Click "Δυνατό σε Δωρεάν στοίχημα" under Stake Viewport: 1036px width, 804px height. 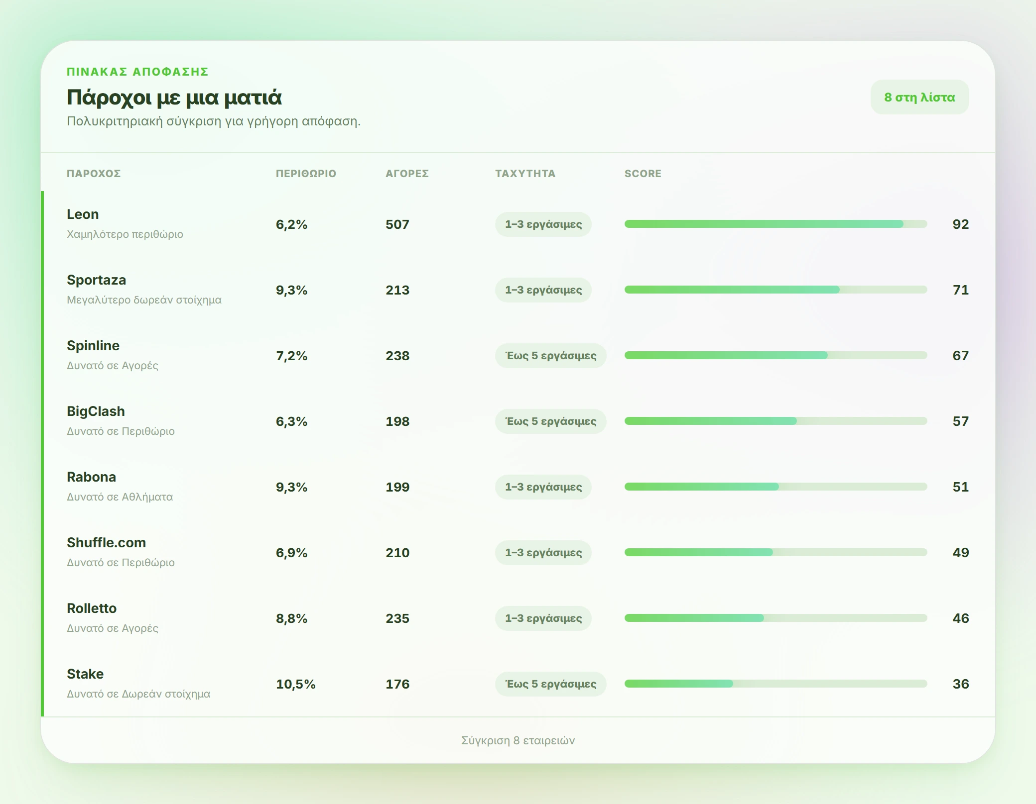(x=138, y=694)
